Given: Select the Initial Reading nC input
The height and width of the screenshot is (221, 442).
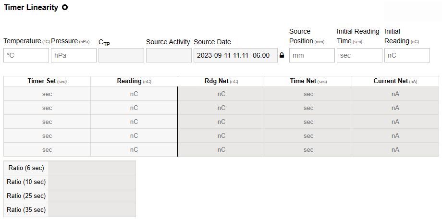Looking at the screenshot, I should [x=407, y=55].
